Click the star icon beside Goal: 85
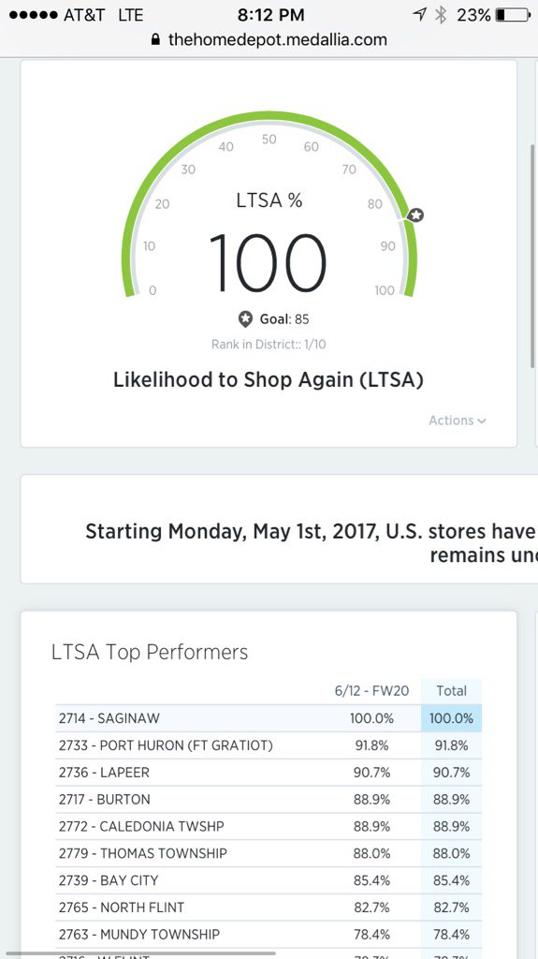 (x=246, y=319)
